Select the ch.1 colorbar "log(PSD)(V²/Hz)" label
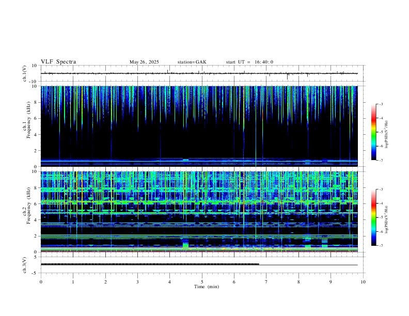Screen dimensions: 409x316 (386, 135)
